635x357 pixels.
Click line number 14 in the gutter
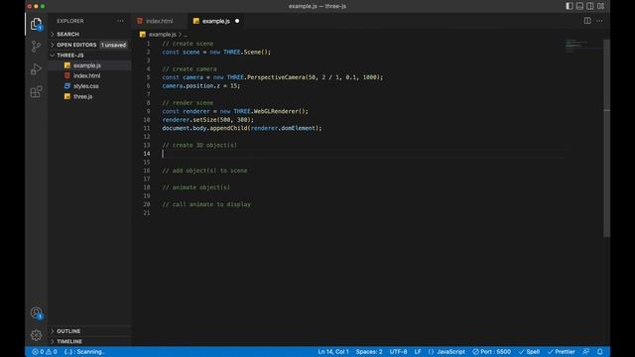click(147, 154)
